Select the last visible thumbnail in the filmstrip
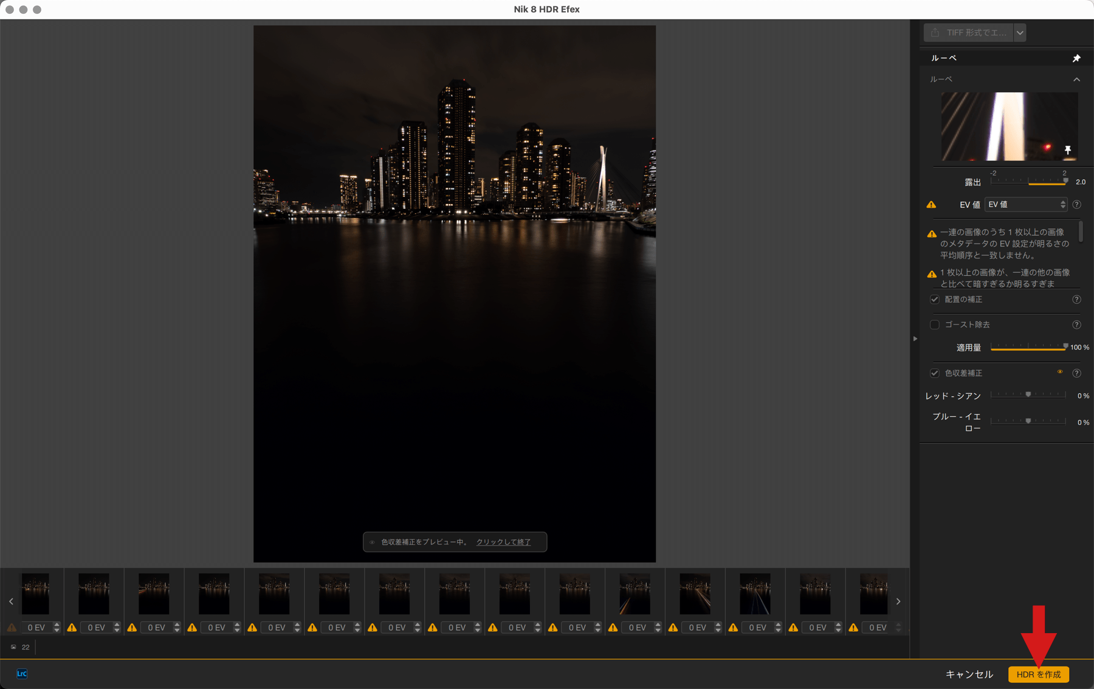This screenshot has height=689, width=1094. click(x=874, y=594)
